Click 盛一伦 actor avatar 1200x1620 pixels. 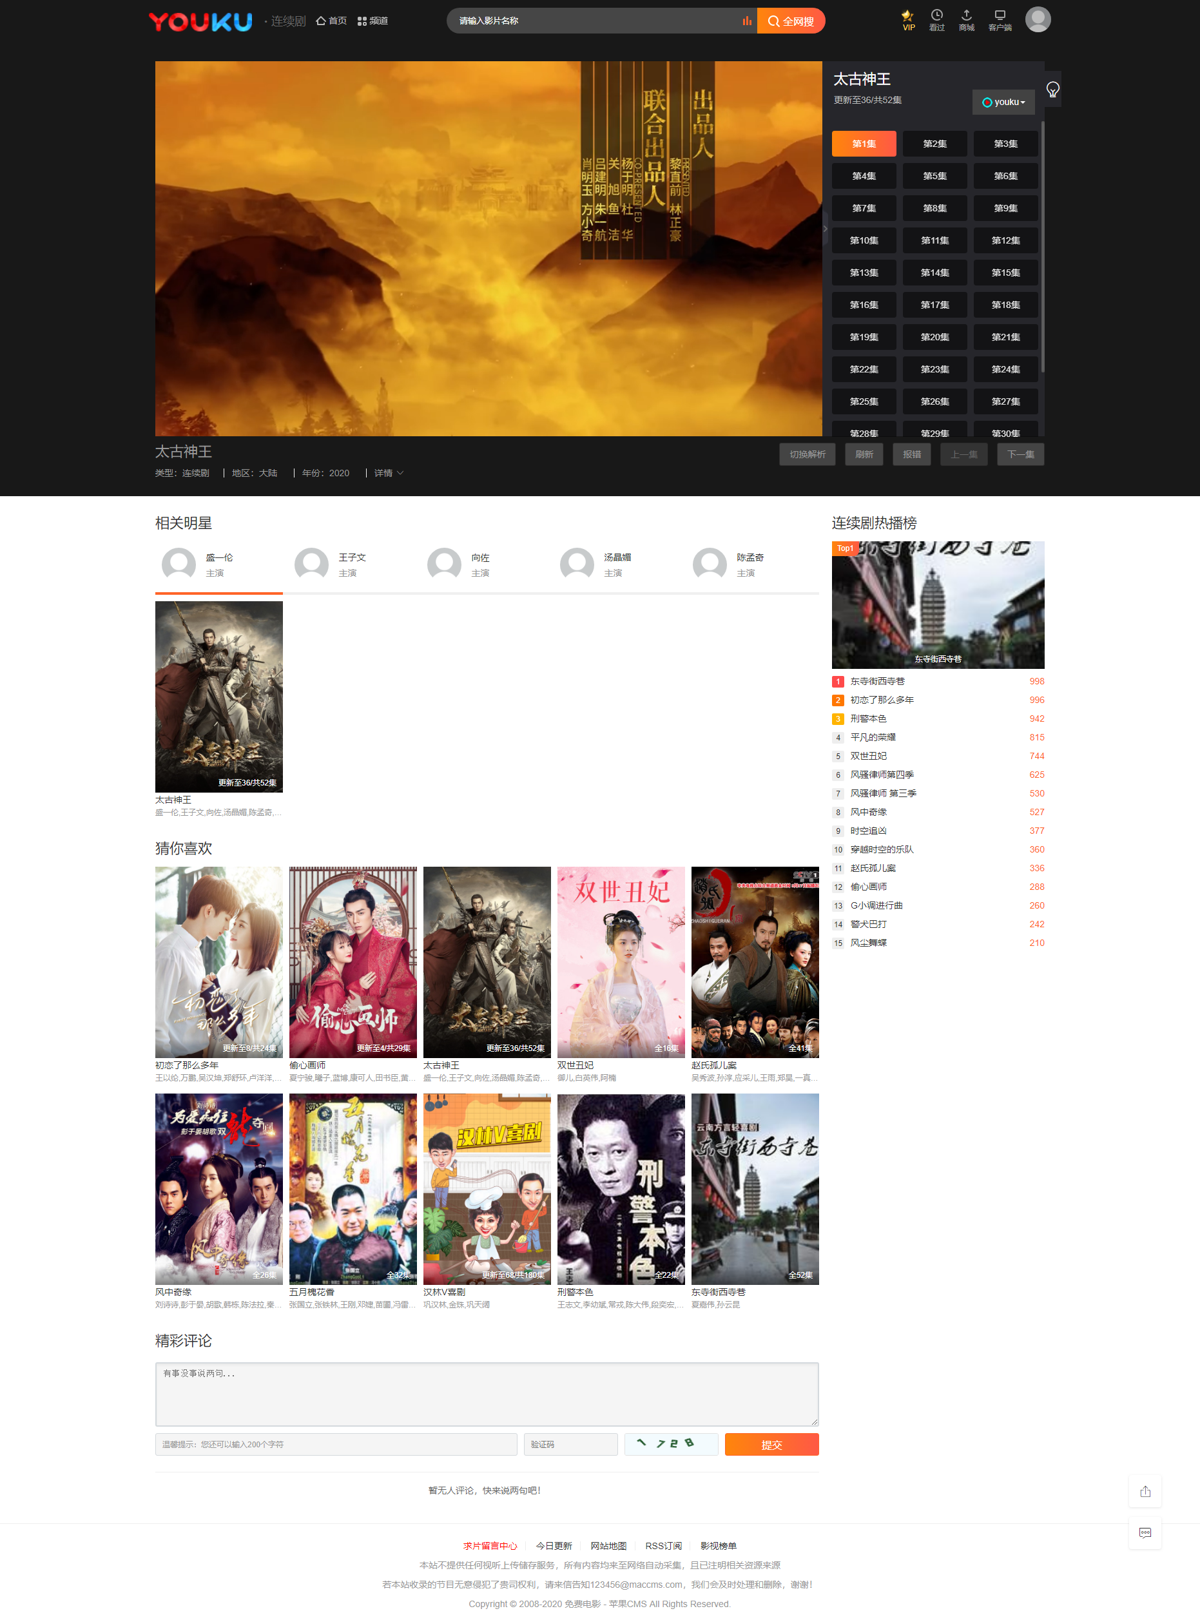point(179,564)
